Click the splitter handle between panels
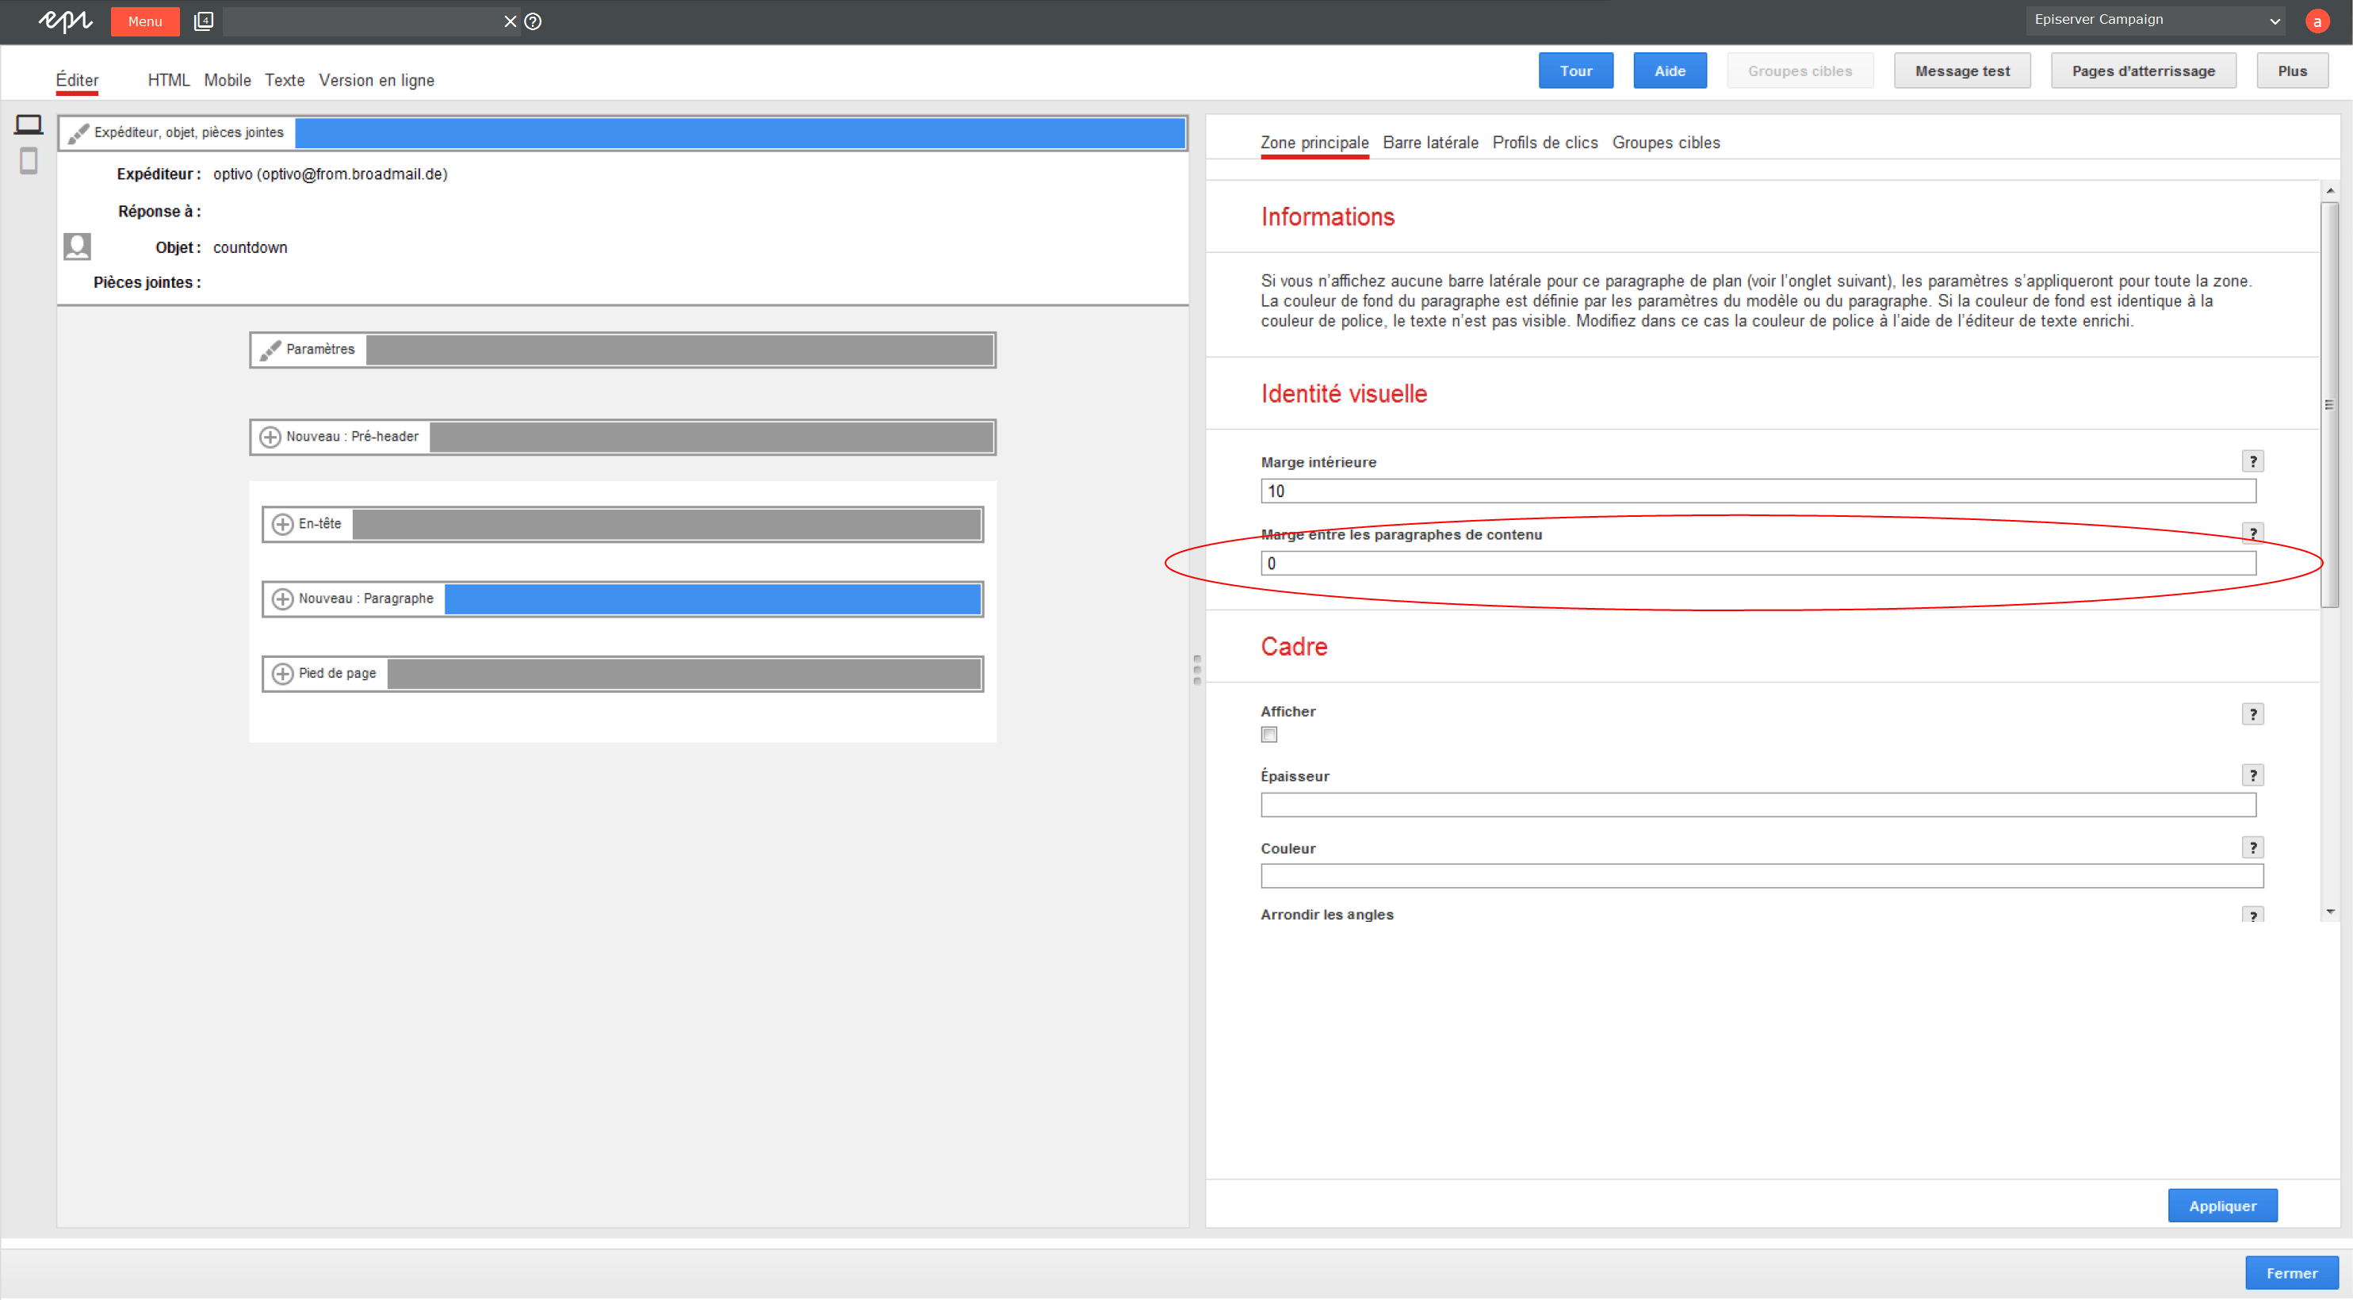2353x1300 pixels. 1197,670
